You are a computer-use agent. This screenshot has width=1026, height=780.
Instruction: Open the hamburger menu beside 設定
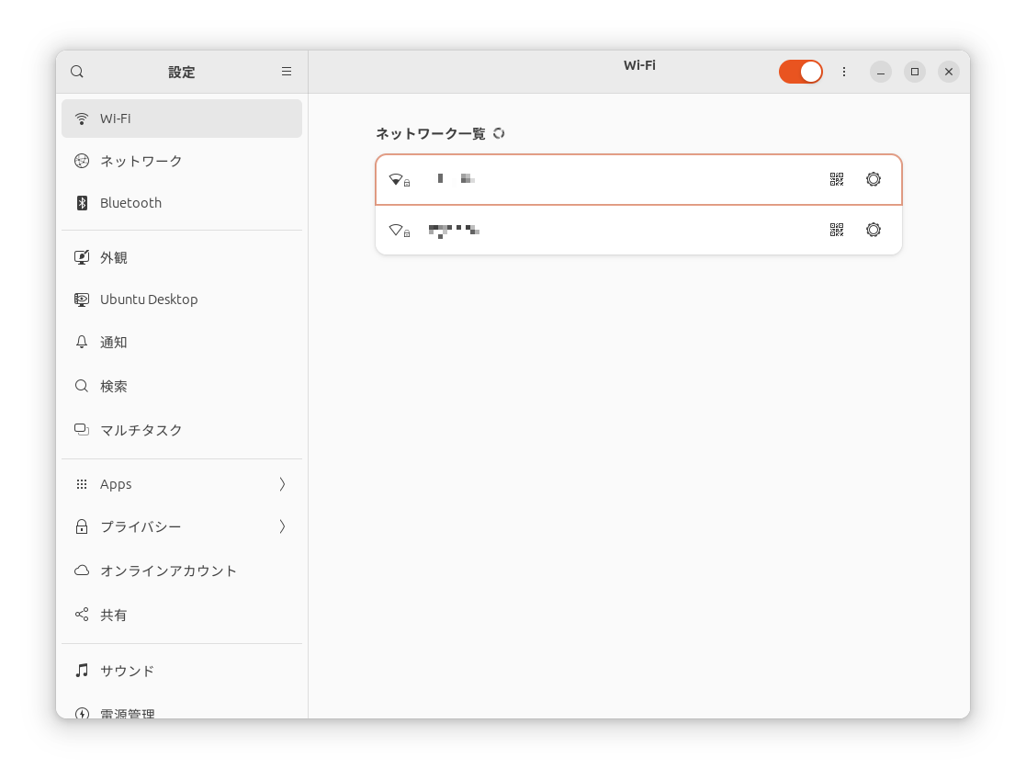coord(287,72)
